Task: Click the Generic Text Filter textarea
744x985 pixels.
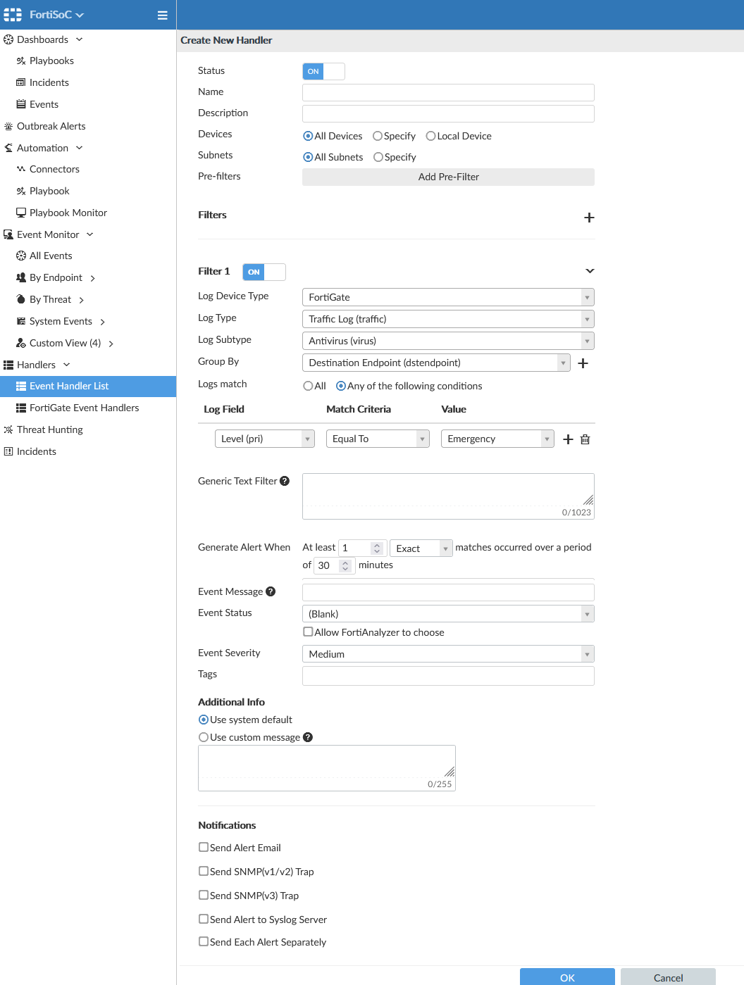Action: point(448,496)
